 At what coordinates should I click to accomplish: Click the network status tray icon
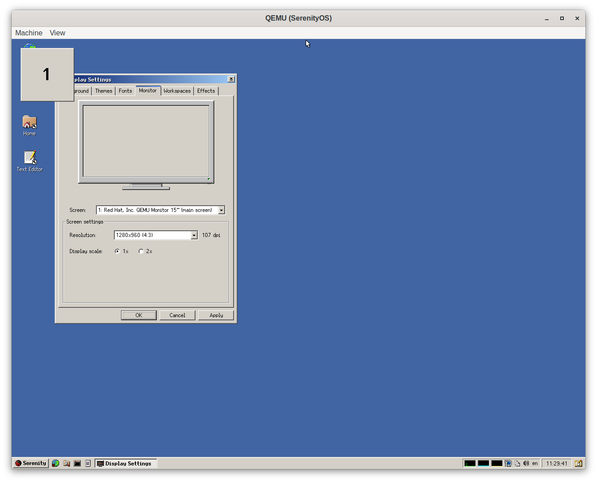508,463
